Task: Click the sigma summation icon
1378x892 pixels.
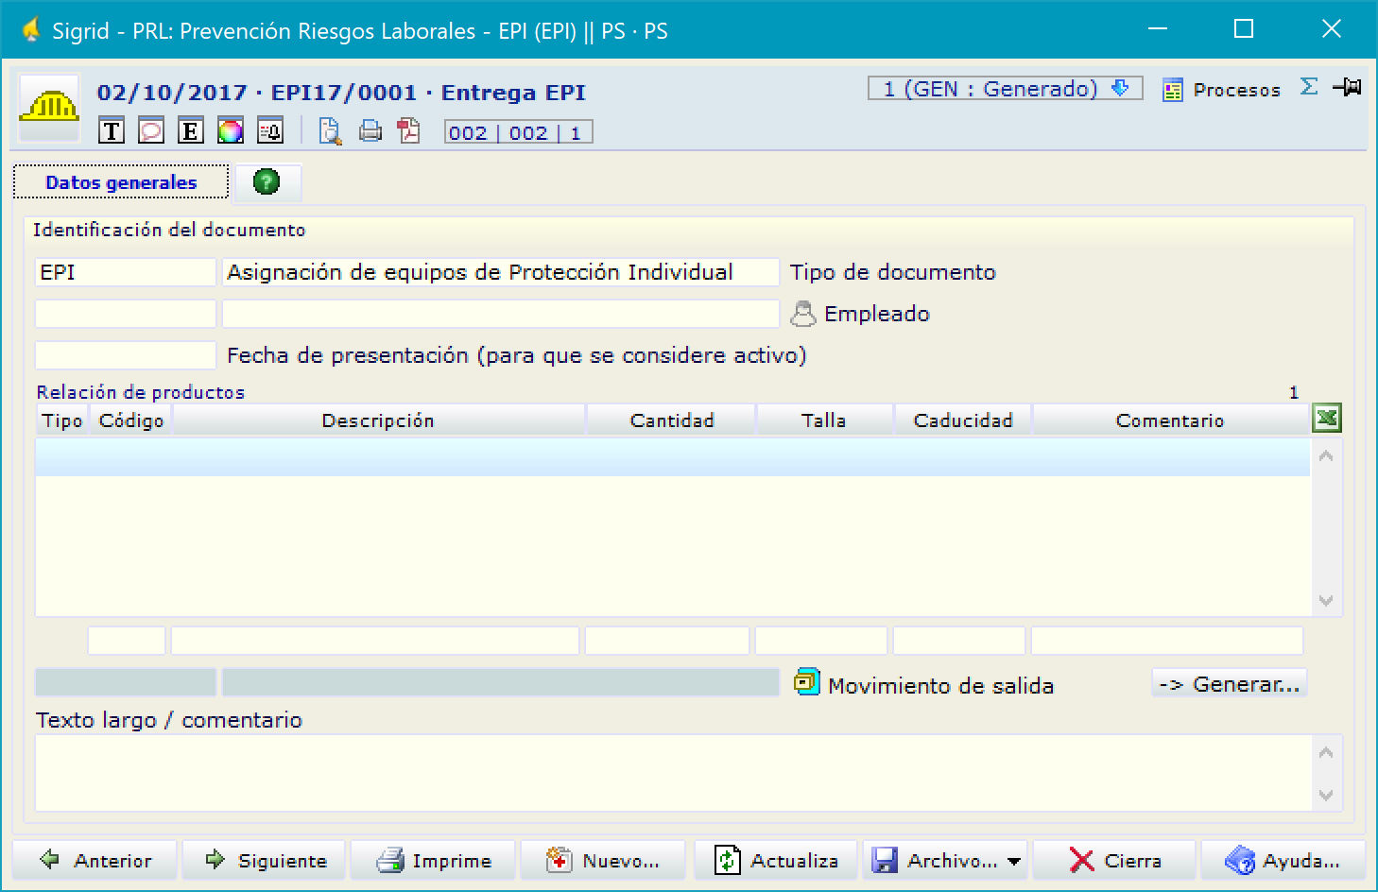Action: pyautogui.click(x=1309, y=87)
